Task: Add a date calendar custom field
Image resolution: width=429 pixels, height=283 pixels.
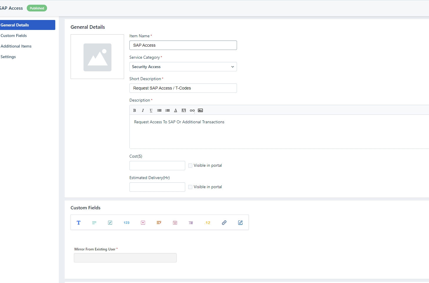Action: pos(175,223)
